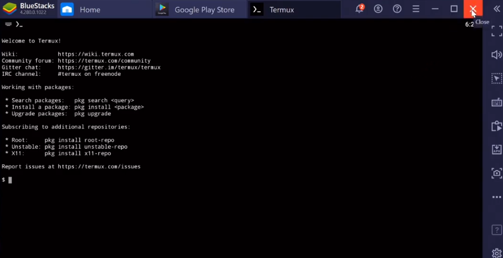Click the terminal prompt cursor
The height and width of the screenshot is (258, 503).
coord(10,180)
